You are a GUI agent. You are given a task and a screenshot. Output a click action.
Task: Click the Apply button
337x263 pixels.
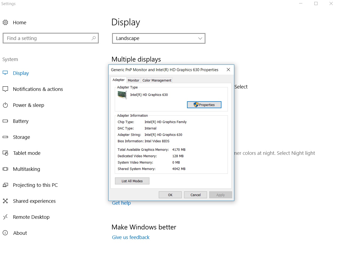tap(221, 195)
